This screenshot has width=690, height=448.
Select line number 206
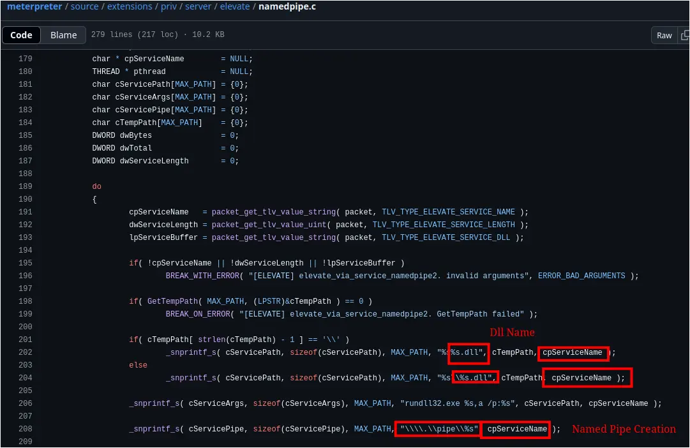click(25, 403)
